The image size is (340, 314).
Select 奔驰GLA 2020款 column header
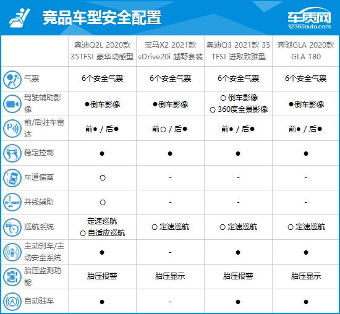point(306,51)
